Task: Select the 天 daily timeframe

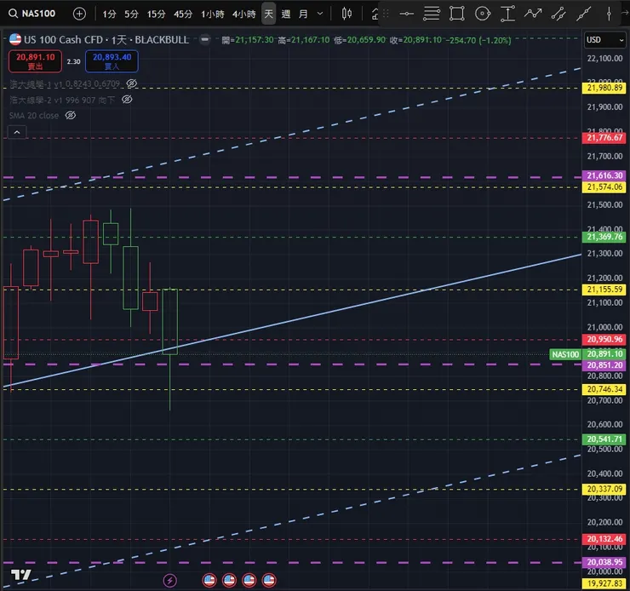Action: [x=268, y=14]
